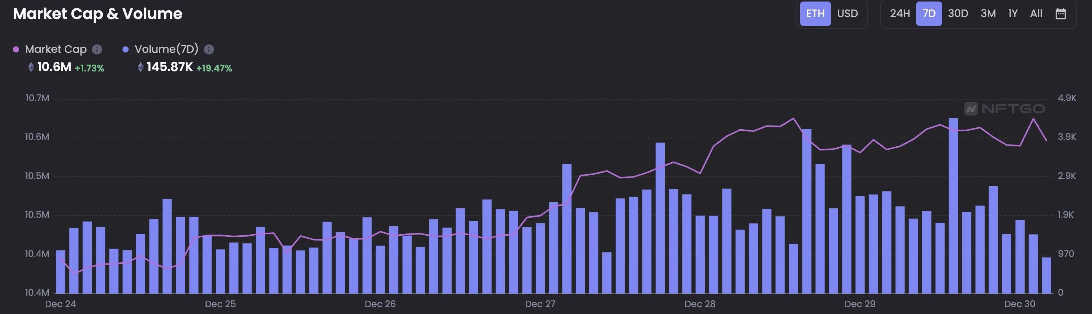The image size is (1092, 314).
Task: Click the blue Volume legend dot
Action: [126, 49]
